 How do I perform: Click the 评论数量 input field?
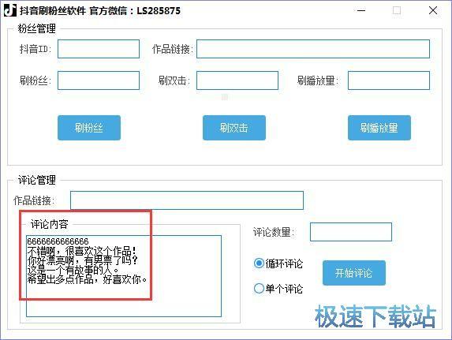(351, 232)
